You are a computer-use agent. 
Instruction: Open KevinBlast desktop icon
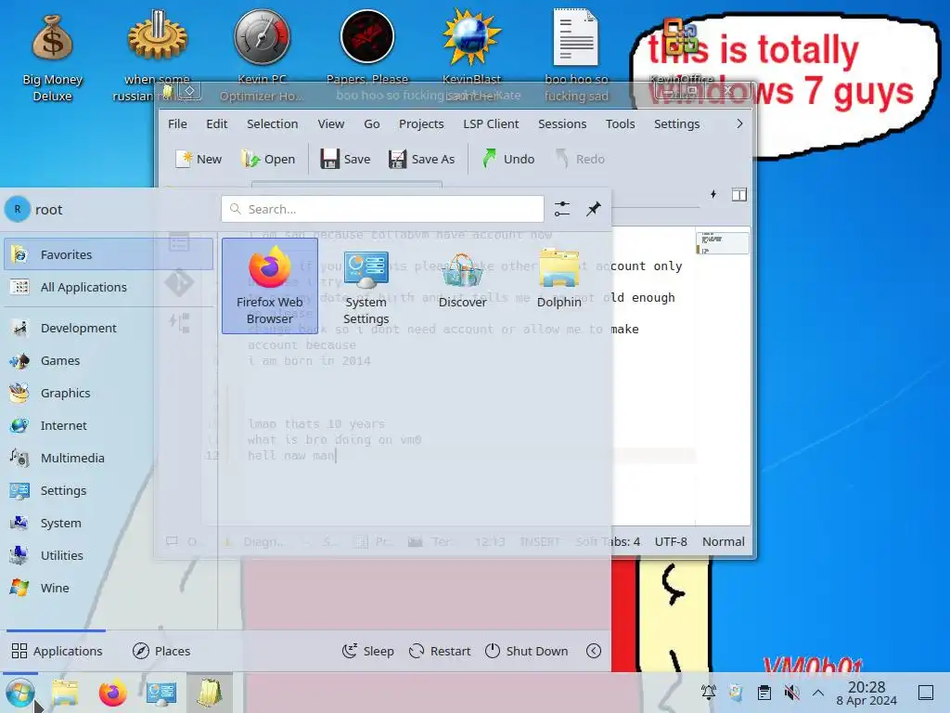tap(472, 55)
